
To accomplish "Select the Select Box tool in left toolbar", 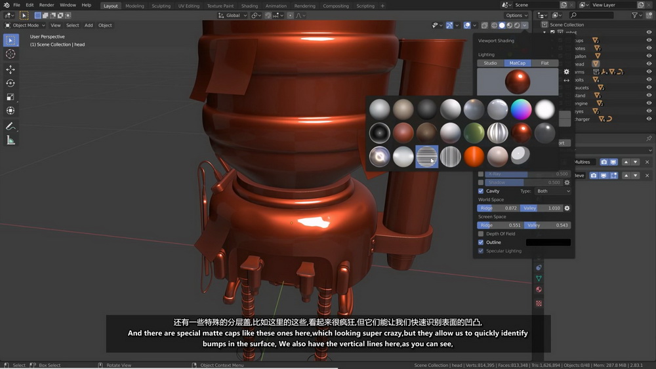I will [x=10, y=40].
